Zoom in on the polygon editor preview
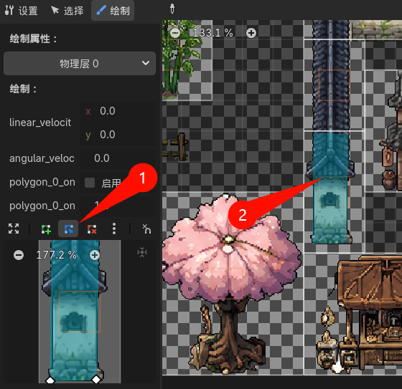The width and height of the screenshot is (402, 389). 95,255
